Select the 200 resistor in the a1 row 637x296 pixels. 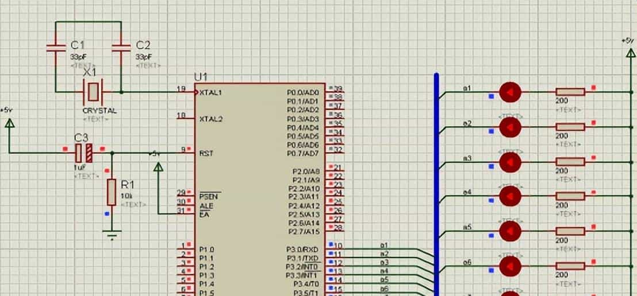click(570, 92)
